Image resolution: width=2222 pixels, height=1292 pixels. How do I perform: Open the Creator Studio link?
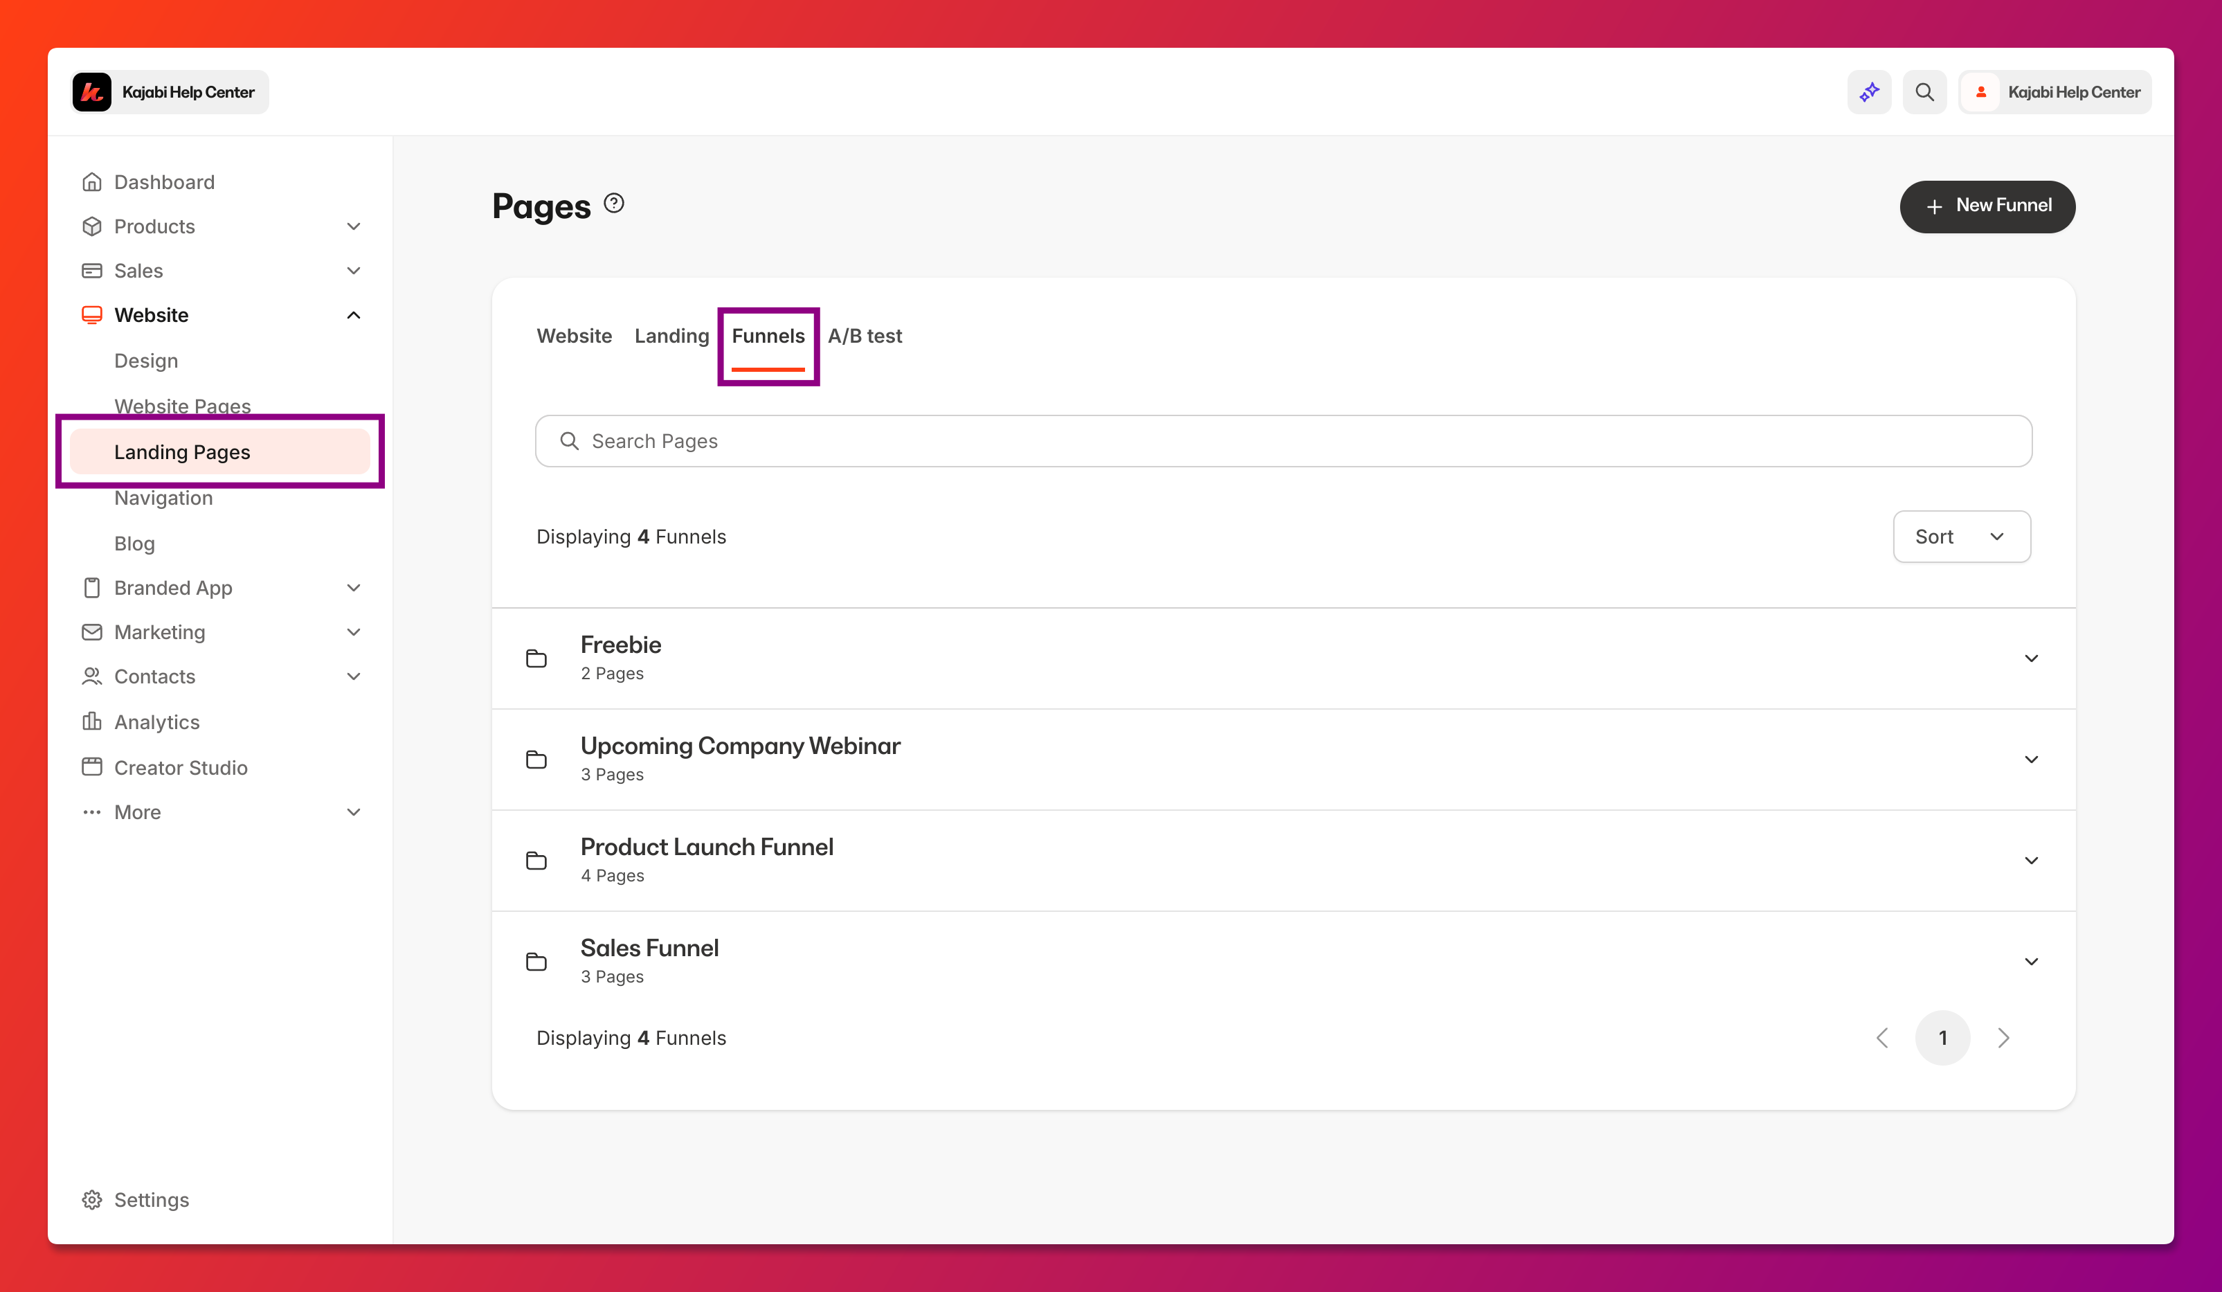pyautogui.click(x=181, y=767)
